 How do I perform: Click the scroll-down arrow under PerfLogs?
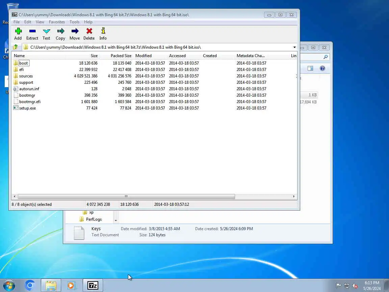115,220
